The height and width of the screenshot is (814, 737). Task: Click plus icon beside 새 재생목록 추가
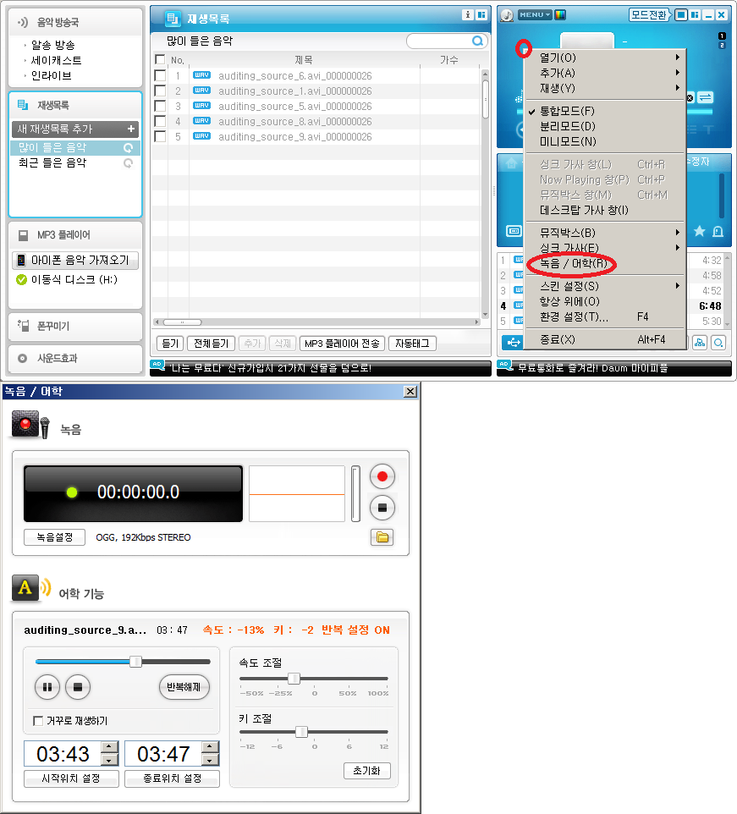click(x=130, y=129)
